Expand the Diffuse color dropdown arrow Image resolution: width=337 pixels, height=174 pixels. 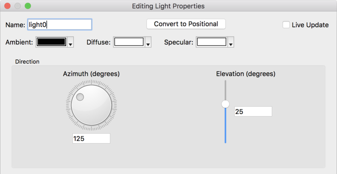pyautogui.click(x=148, y=42)
